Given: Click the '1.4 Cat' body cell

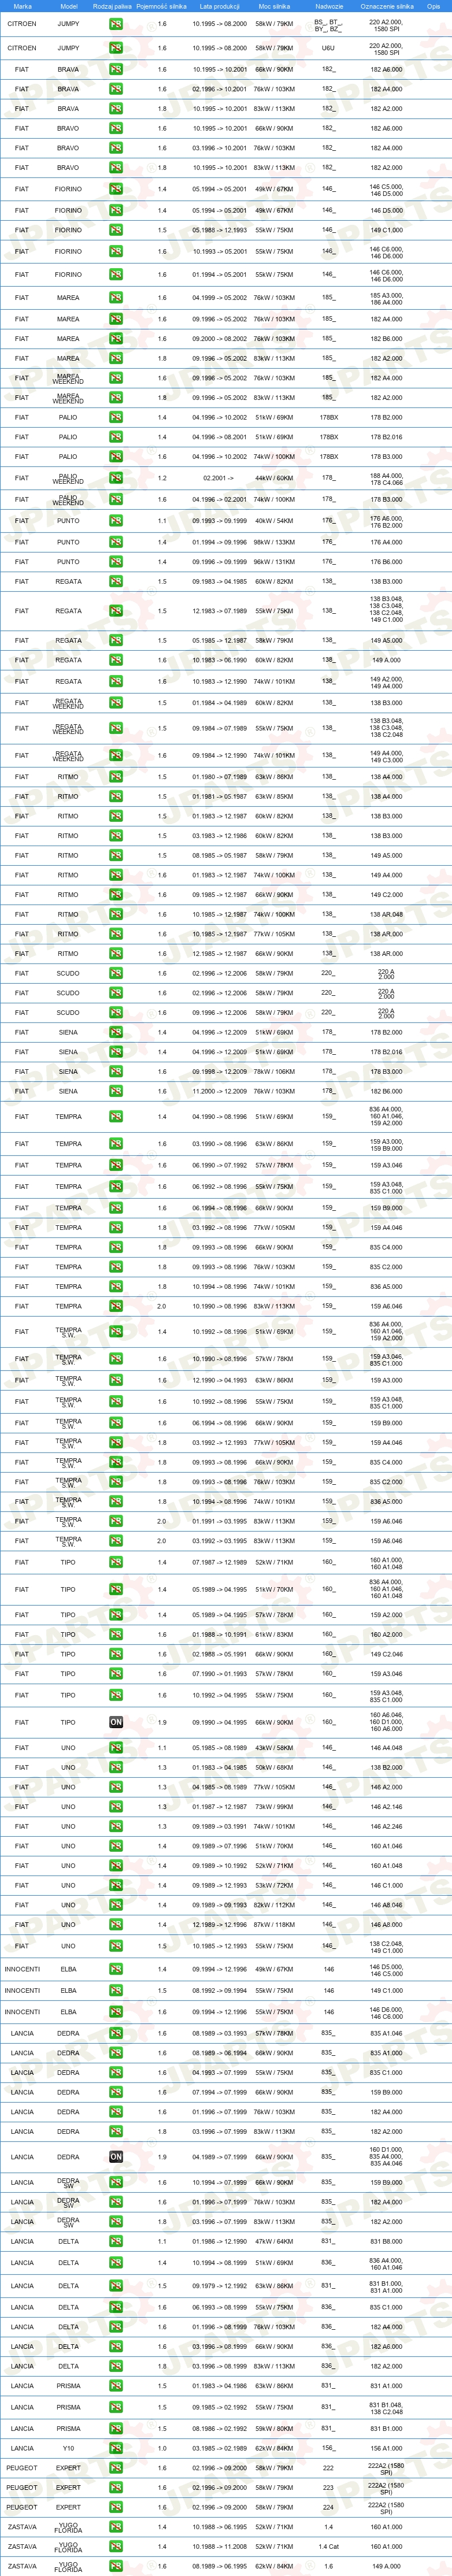Looking at the screenshot, I should (x=328, y=2546).
